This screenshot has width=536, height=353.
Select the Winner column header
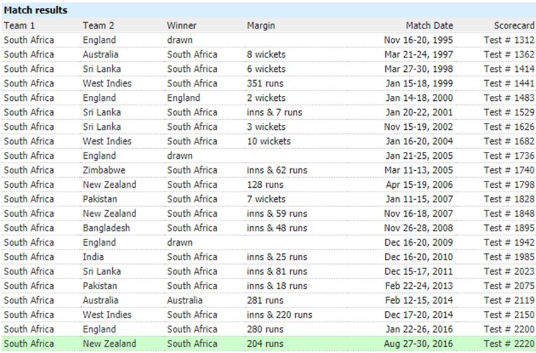click(182, 26)
